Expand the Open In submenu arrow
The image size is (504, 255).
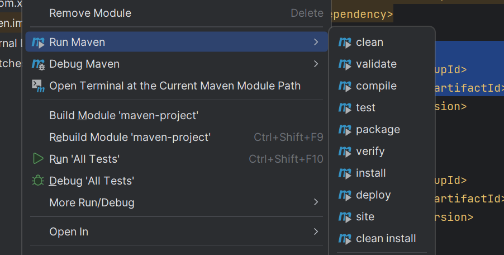pos(316,232)
